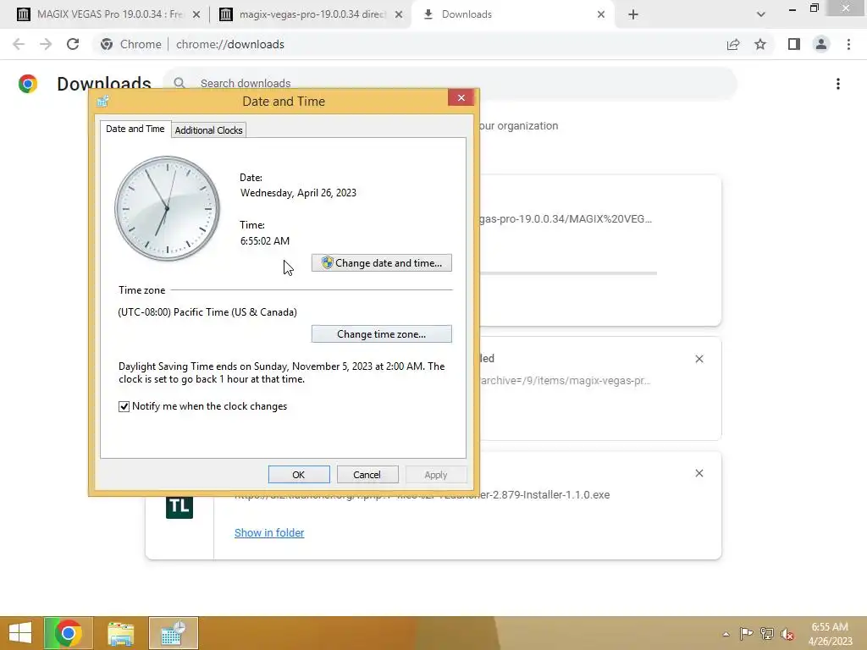
Task: Expand the tab search chevron
Action: tap(761, 14)
